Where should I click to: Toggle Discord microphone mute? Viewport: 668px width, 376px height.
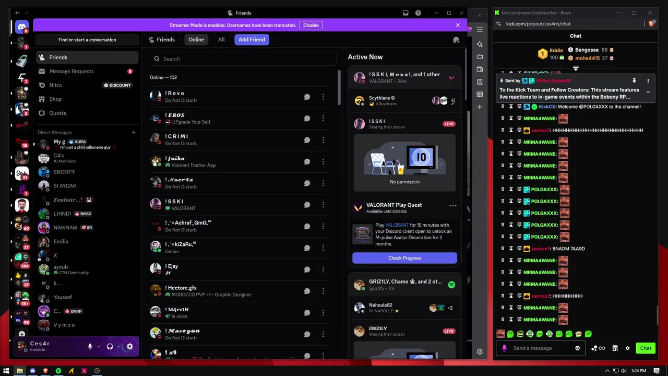pyautogui.click(x=90, y=346)
